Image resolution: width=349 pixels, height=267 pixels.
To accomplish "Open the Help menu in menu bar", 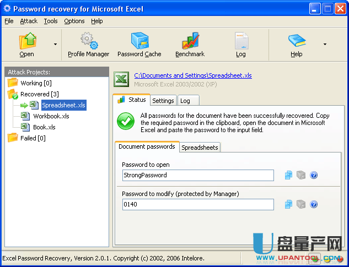I will click(97, 21).
